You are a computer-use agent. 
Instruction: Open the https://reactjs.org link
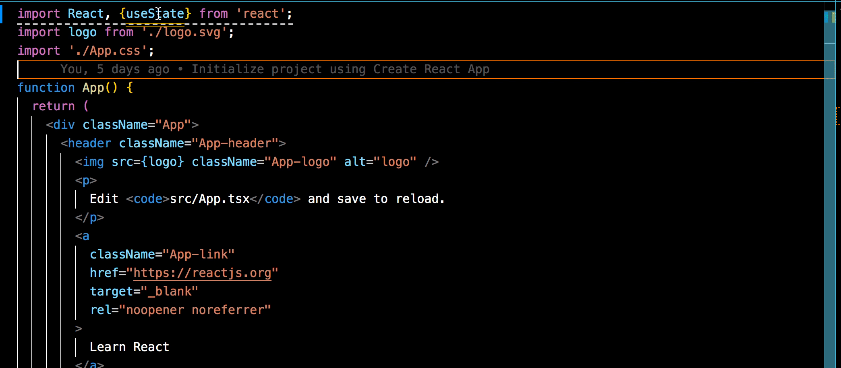(x=202, y=273)
